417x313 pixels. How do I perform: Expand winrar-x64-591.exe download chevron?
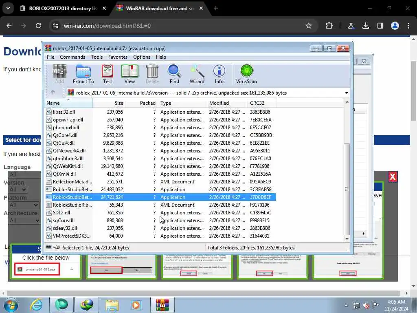tap(72, 269)
